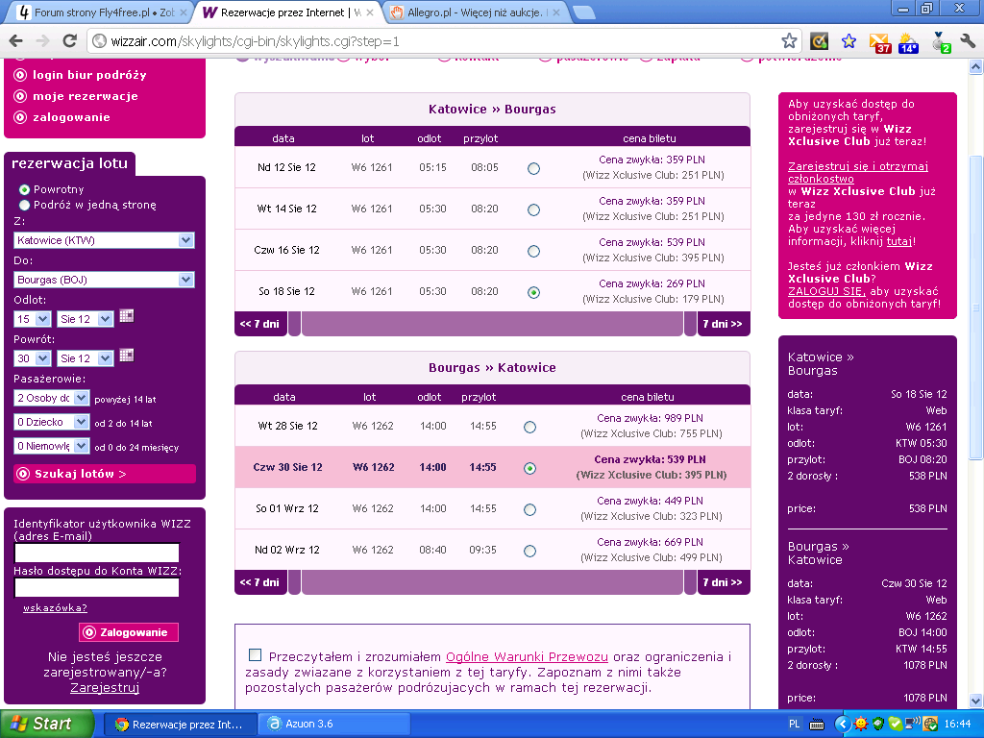The image size is (984, 738).
Task: Show next 7 dni for Bourgas-Katowice
Action: 723,582
